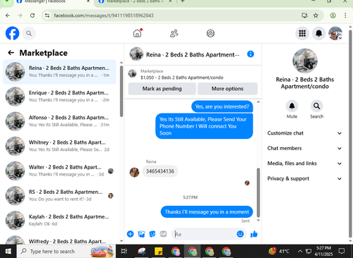Open the Facebook menu grid icon
This screenshot has height=258, width=353.
pyautogui.click(x=302, y=33)
